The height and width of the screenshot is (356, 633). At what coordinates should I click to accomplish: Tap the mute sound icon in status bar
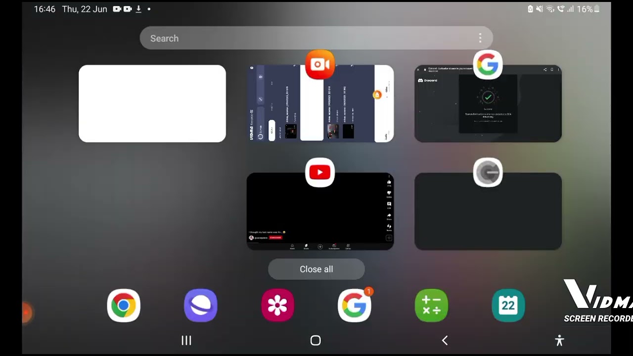click(540, 9)
